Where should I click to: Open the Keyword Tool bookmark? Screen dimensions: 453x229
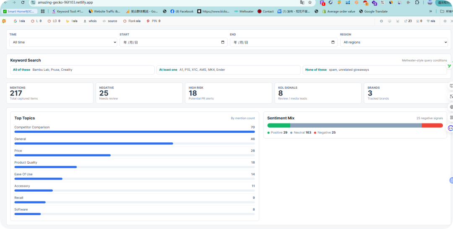68,11
